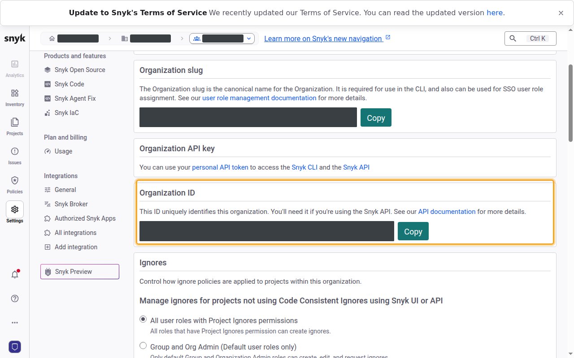Select All user roles with Project Ignores permissions
The height and width of the screenshot is (358, 574).
point(143,320)
